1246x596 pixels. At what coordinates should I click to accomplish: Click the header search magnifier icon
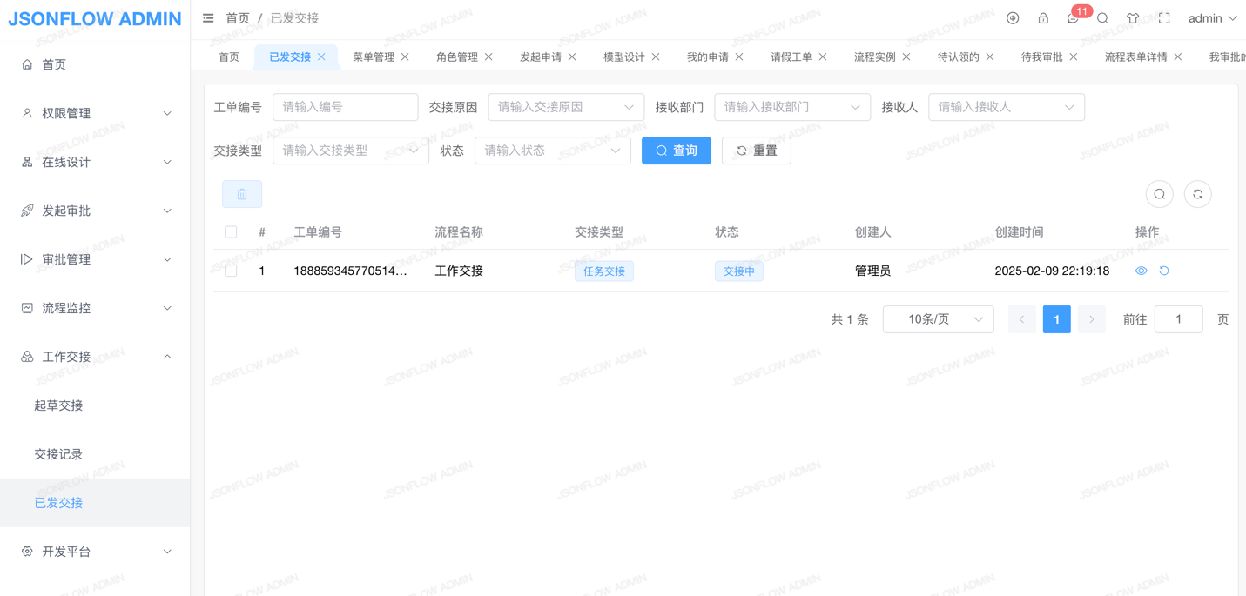(x=1102, y=18)
